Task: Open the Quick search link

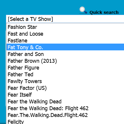Action: click(104, 12)
